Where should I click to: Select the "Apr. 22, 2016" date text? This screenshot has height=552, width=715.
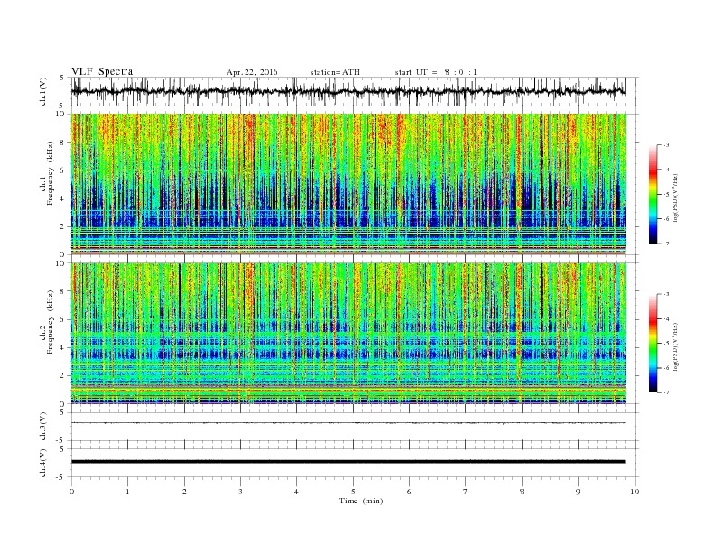pos(252,72)
